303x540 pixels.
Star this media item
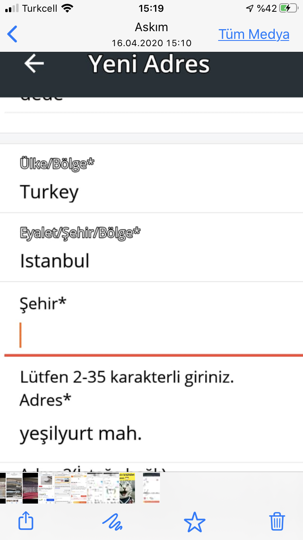click(x=194, y=521)
